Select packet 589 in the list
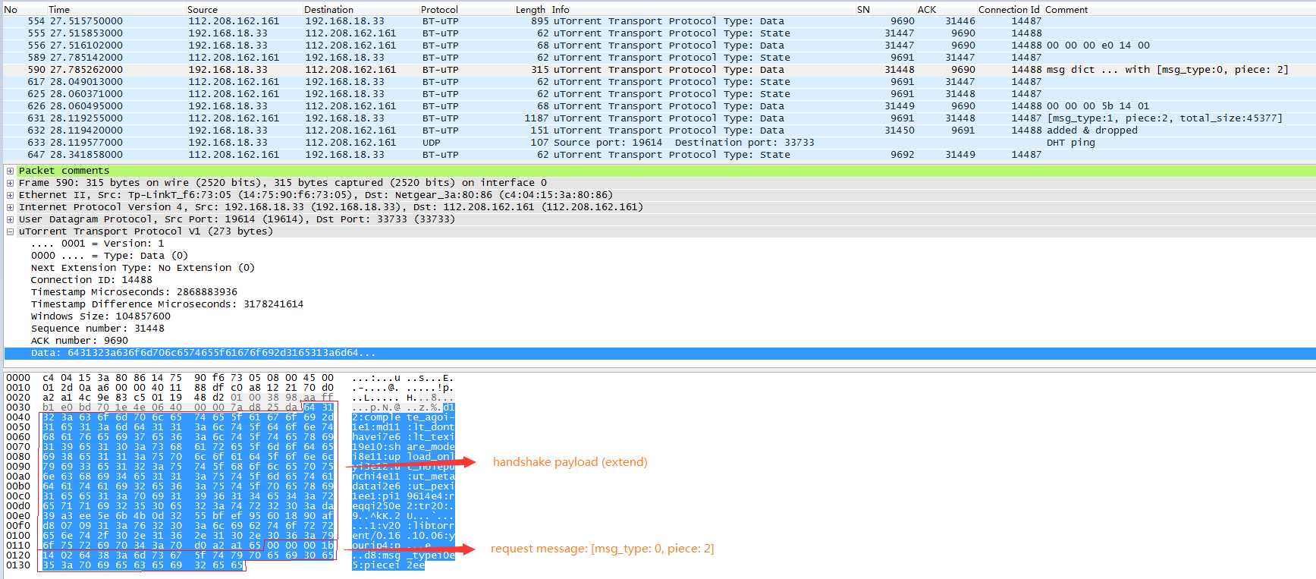 point(660,58)
